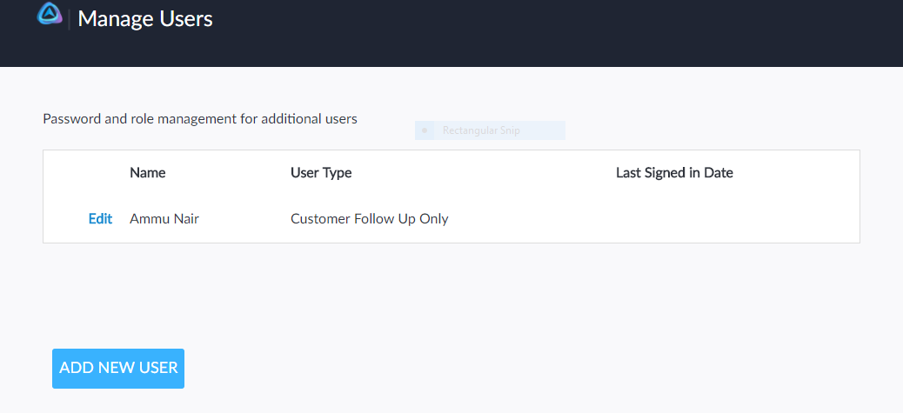The image size is (903, 413).
Task: Click the small icon beside Rectangular Snip
Action: pyautogui.click(x=425, y=131)
